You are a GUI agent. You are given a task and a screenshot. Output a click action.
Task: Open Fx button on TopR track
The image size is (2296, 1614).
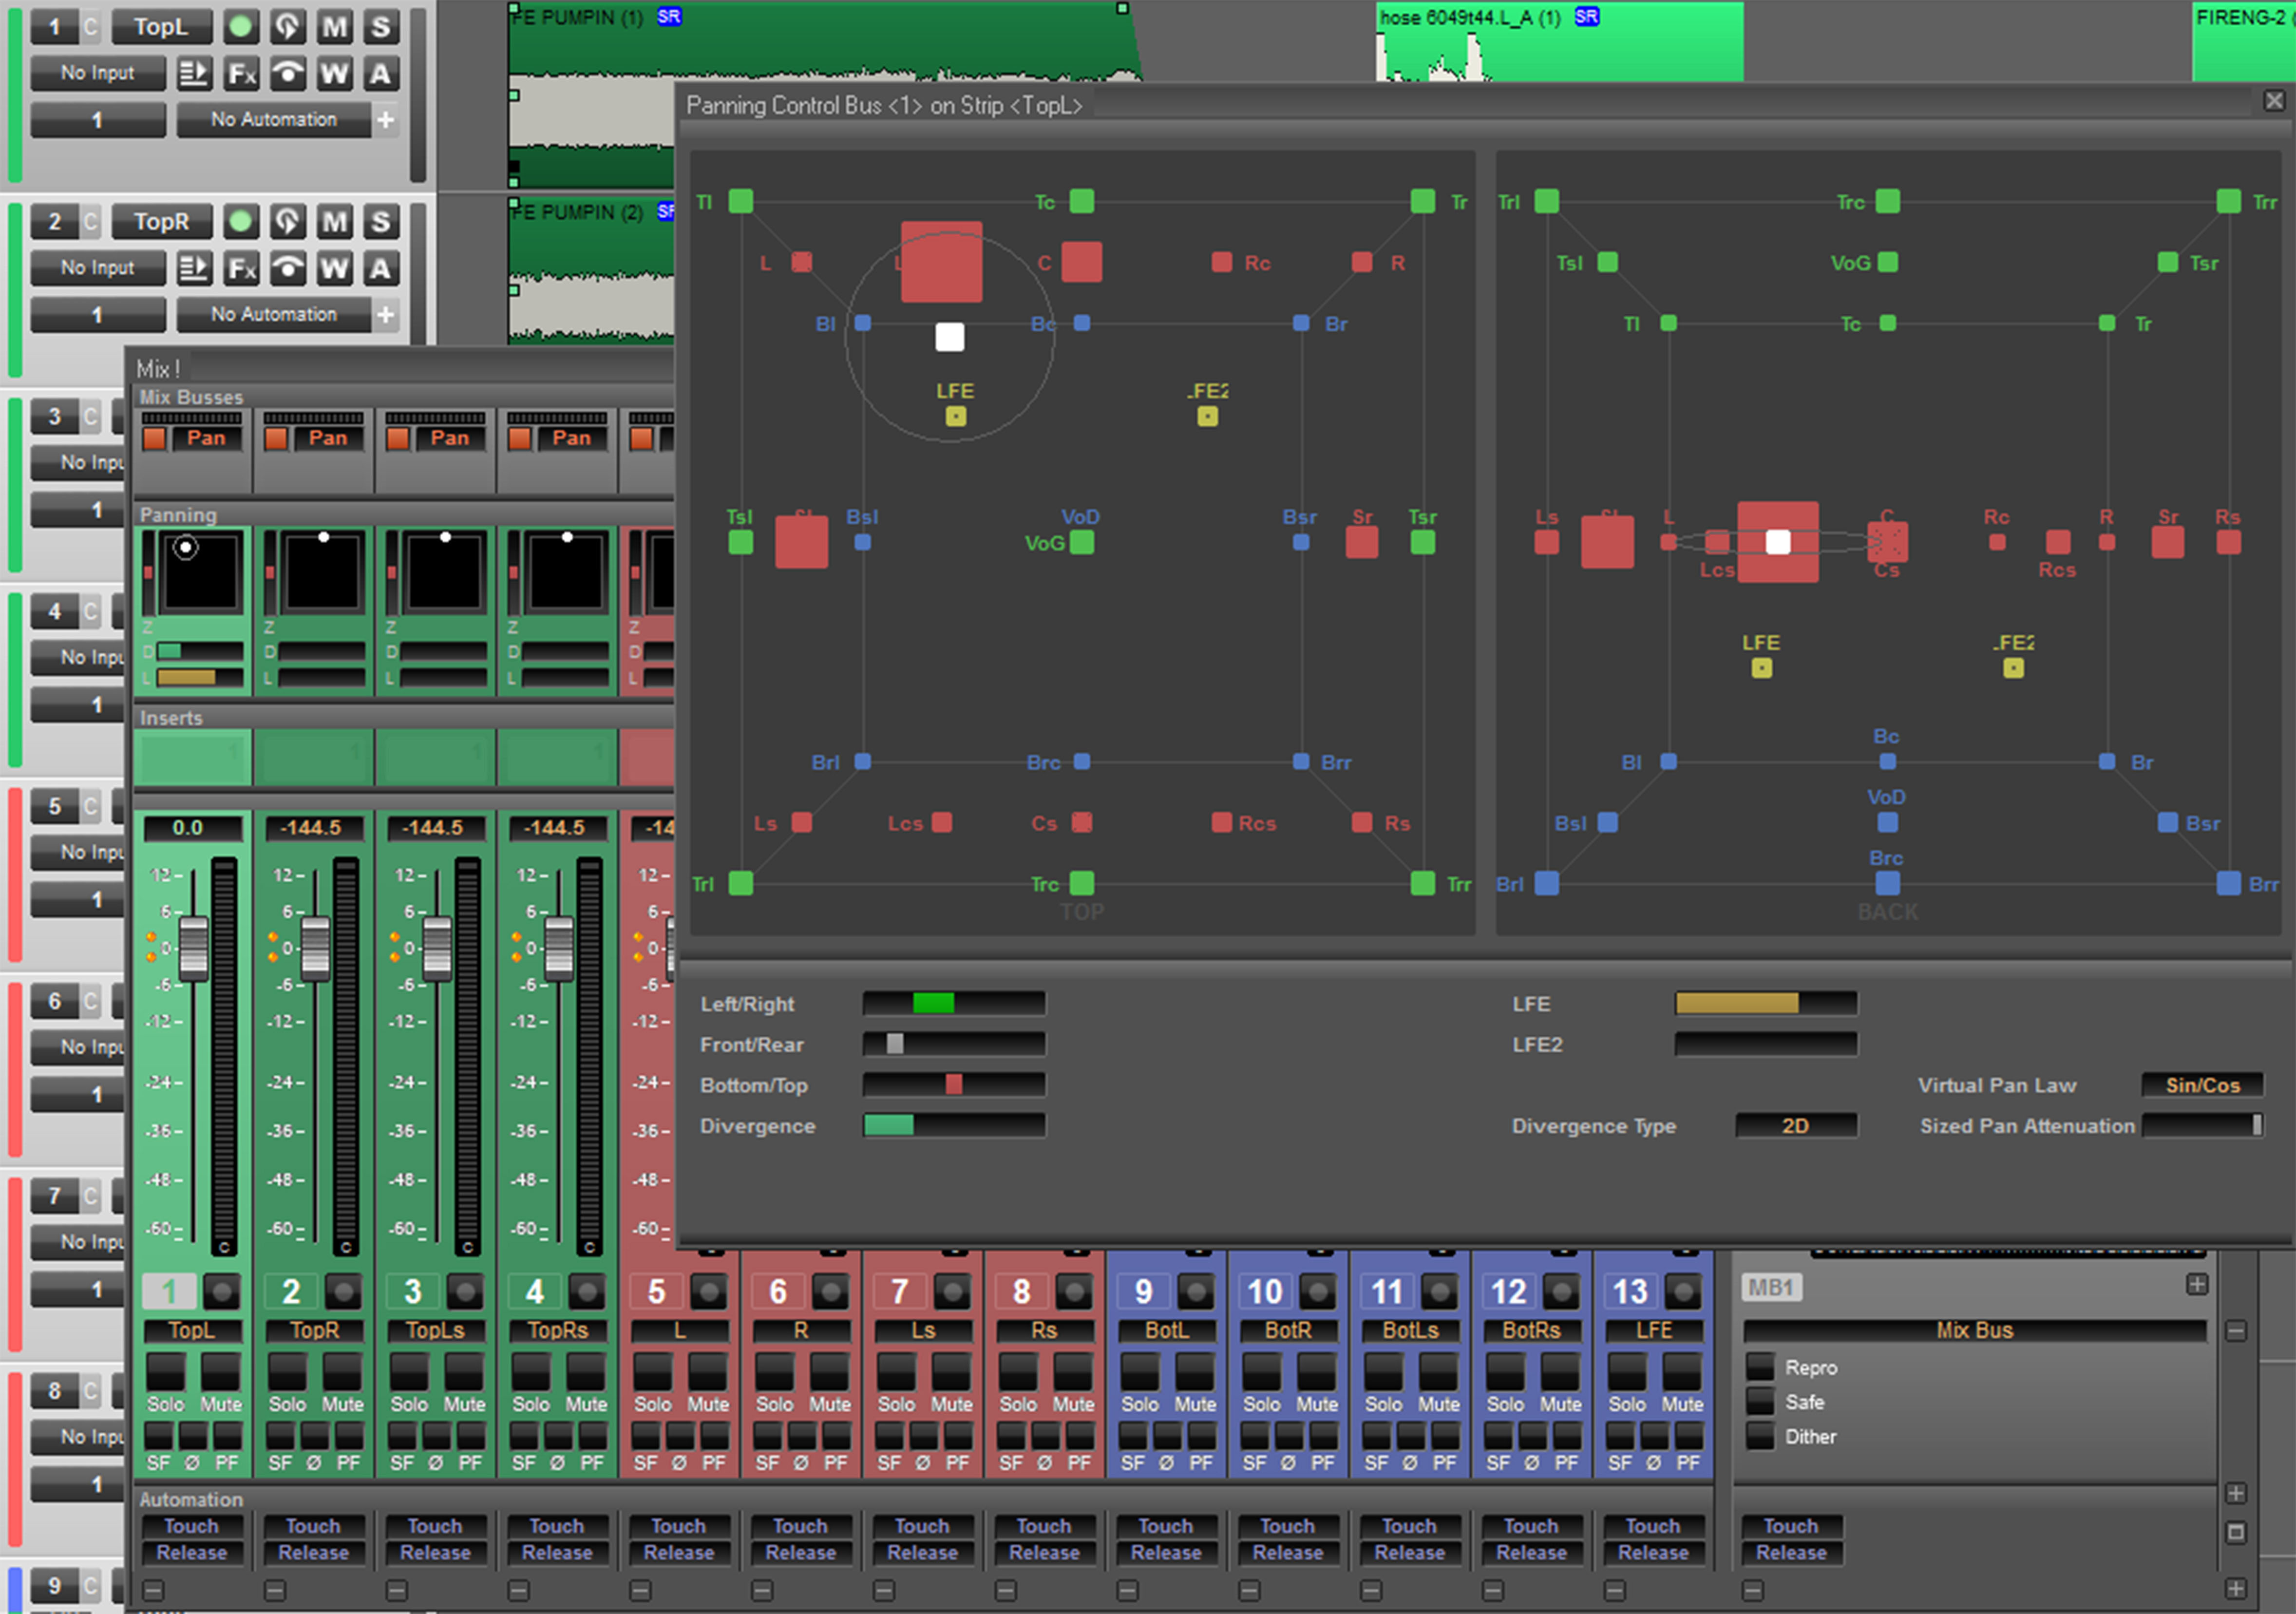(241, 268)
